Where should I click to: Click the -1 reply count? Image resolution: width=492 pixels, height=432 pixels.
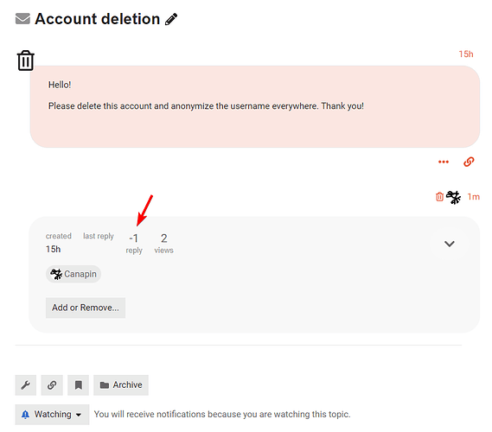pyautogui.click(x=134, y=244)
